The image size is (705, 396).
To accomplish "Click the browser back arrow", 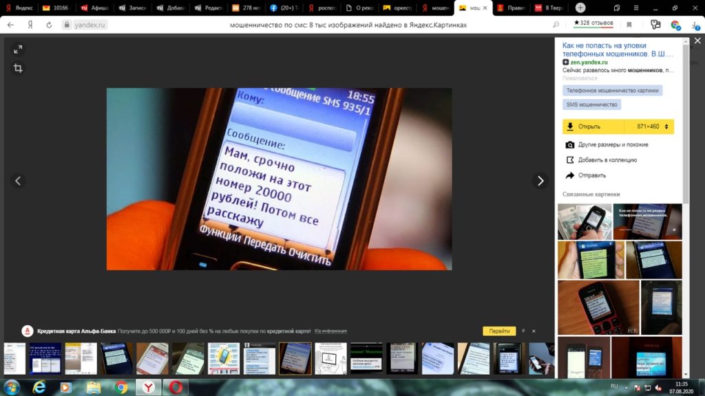I will pyautogui.click(x=10, y=24).
